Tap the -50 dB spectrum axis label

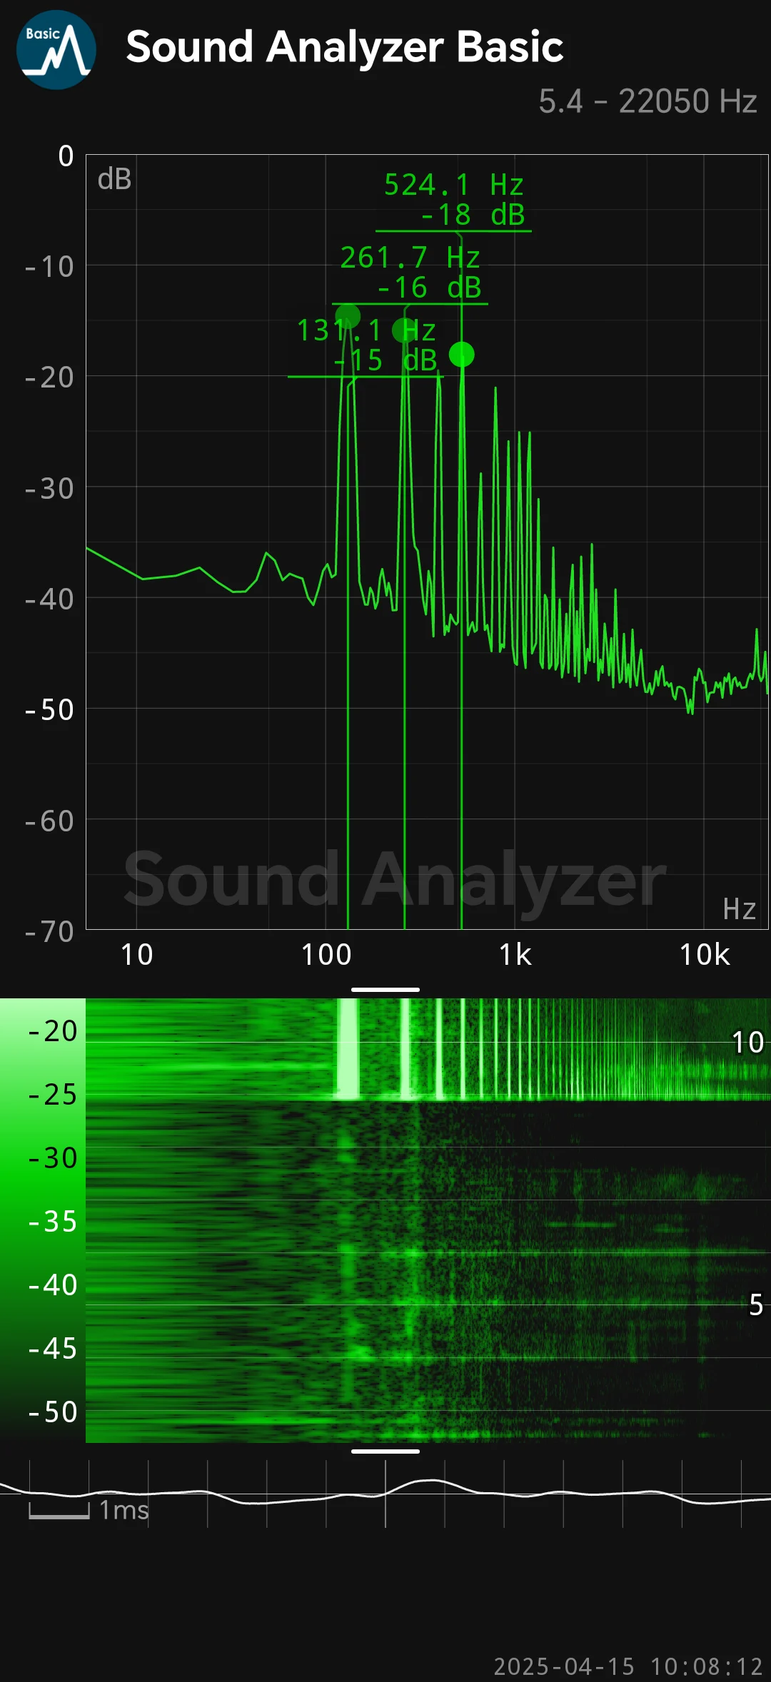tap(49, 710)
